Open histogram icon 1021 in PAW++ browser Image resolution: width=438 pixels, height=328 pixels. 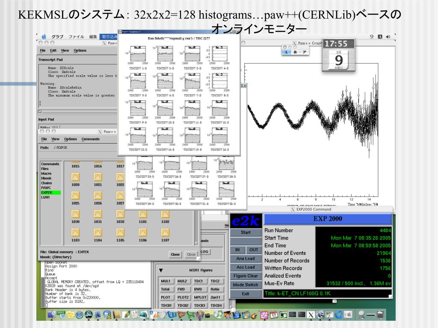click(x=98, y=177)
